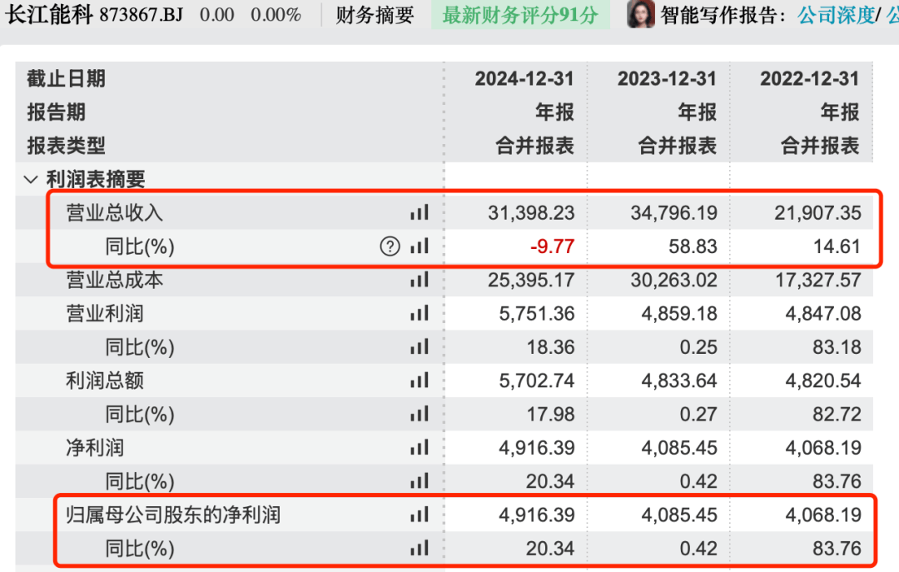This screenshot has height=572, width=899.
Task: Click the 2024-12-31 column header
Action: (x=524, y=79)
